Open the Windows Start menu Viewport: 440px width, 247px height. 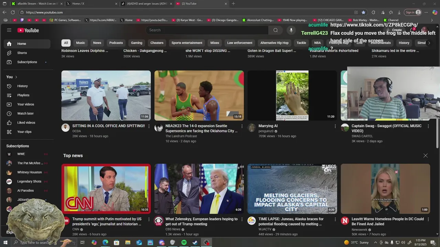pyautogui.click(x=5, y=243)
